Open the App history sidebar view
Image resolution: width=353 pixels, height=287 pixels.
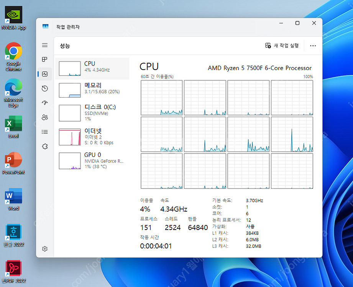[x=44, y=88]
